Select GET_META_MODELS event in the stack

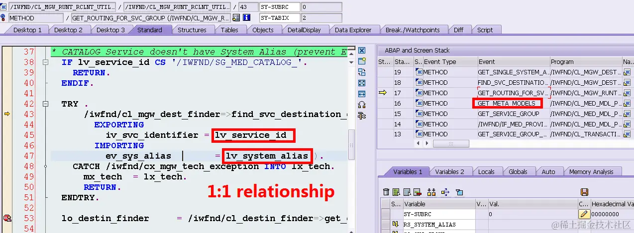(507, 103)
